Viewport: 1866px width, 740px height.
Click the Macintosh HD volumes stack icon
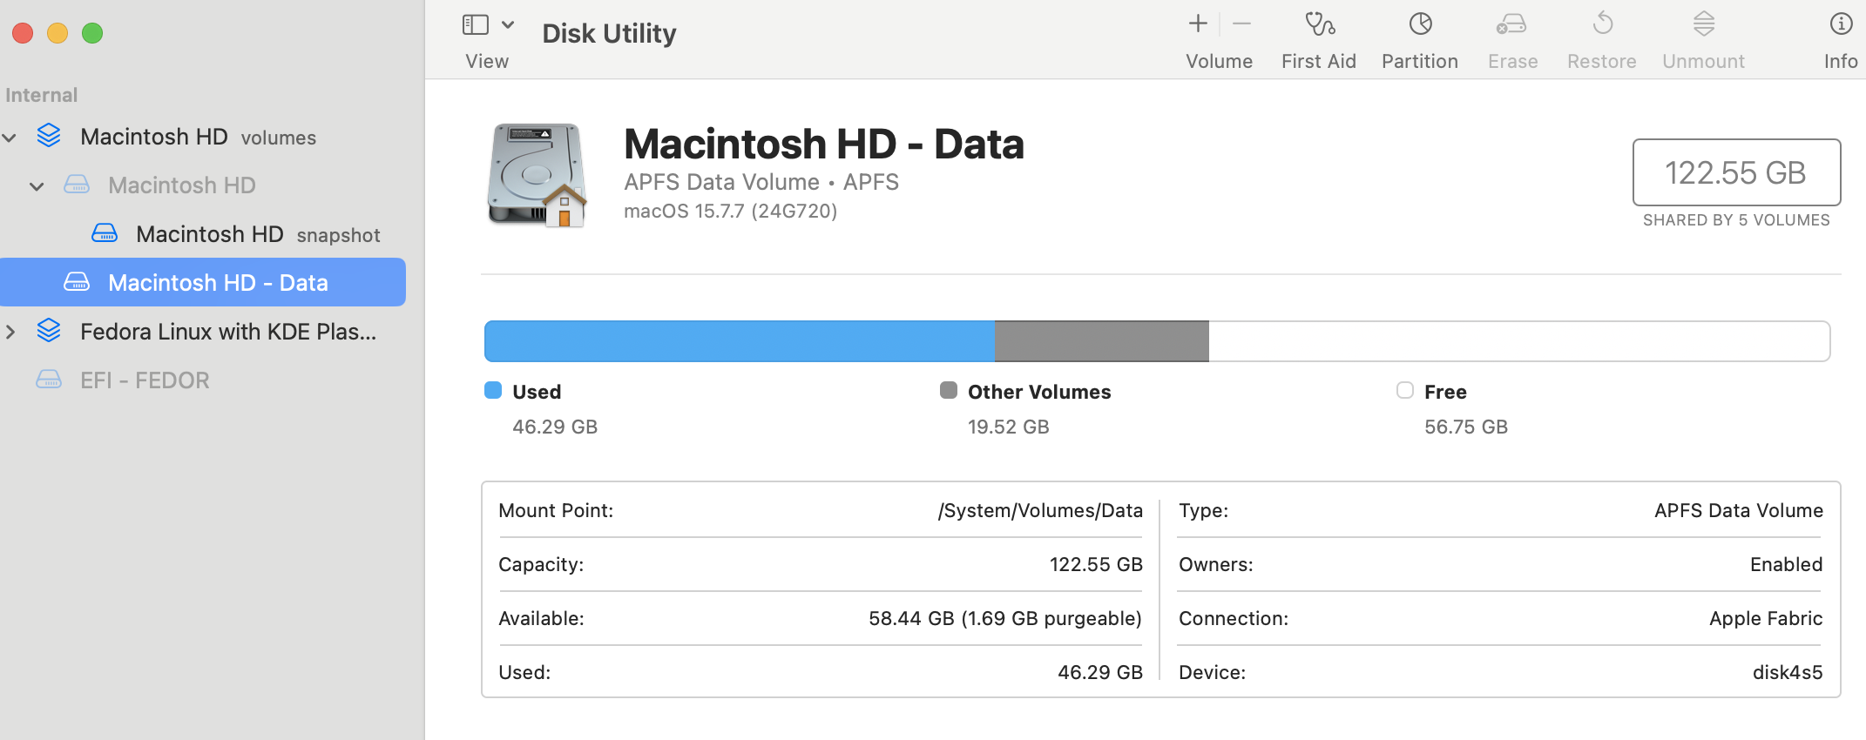tap(49, 136)
